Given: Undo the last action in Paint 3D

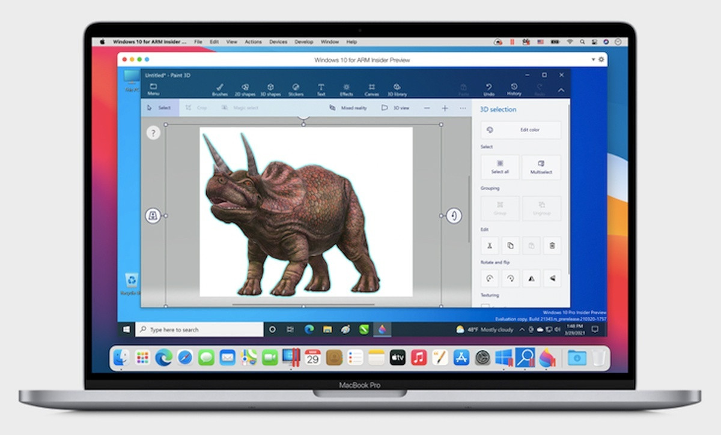Looking at the screenshot, I should click(489, 89).
